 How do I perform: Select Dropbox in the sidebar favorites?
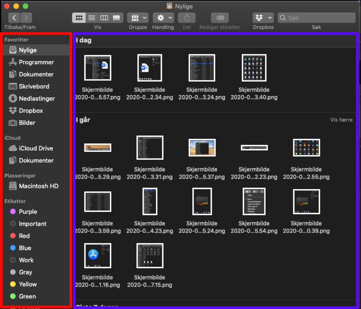[x=31, y=111]
